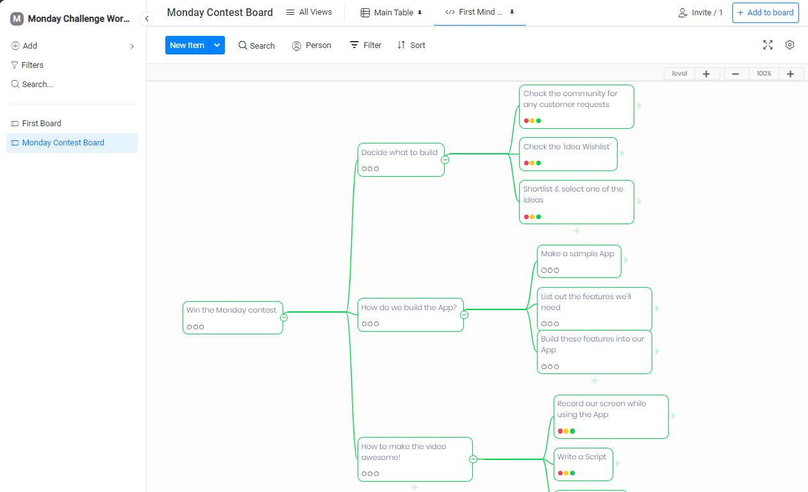
Task: Expand arrow beside Write a Script node
Action: coord(618,463)
